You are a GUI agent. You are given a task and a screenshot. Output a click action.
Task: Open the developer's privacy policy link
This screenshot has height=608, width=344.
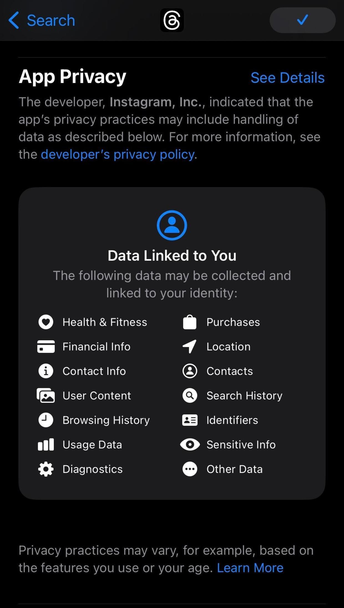118,154
